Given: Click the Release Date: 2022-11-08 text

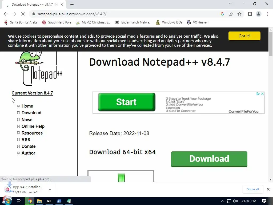Looking at the screenshot, I should point(119,133).
